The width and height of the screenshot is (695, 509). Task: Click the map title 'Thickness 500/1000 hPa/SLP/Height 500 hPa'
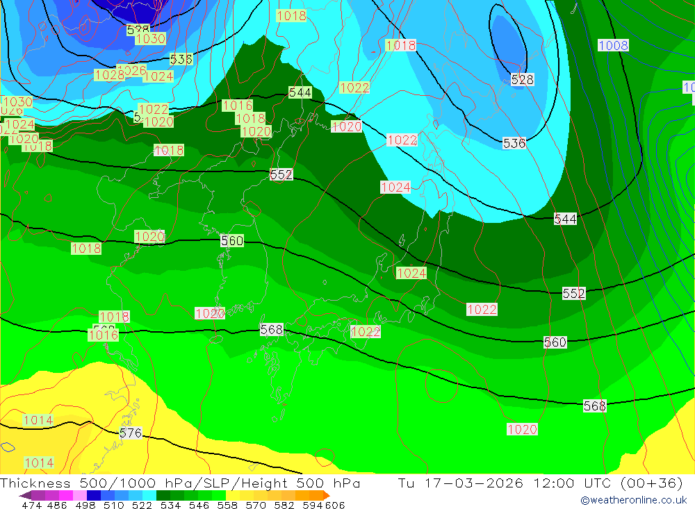[180, 483]
